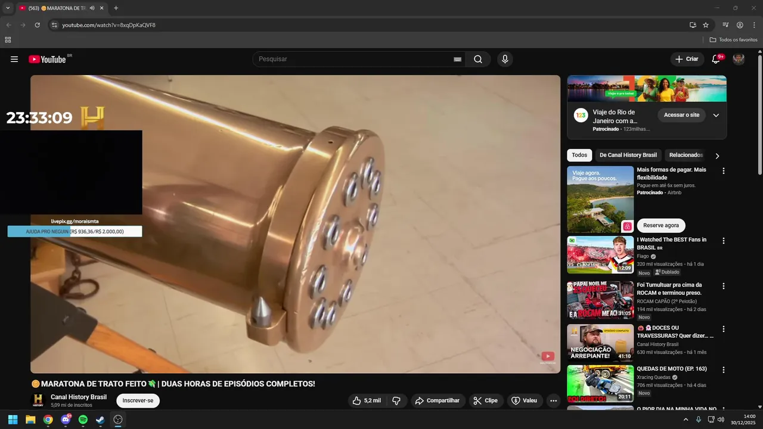Image resolution: width=763 pixels, height=429 pixels.
Task: Open Steam from taskbar
Action: (x=100, y=419)
